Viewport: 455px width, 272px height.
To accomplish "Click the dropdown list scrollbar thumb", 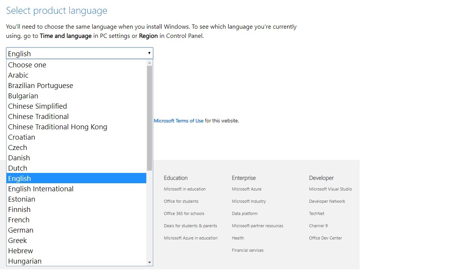I will tap(149, 117).
